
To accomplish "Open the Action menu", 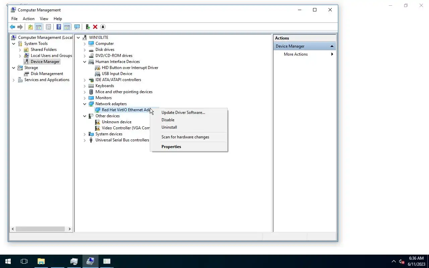I will (x=28, y=19).
